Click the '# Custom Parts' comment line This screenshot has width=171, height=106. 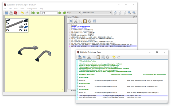[x=84, y=89]
